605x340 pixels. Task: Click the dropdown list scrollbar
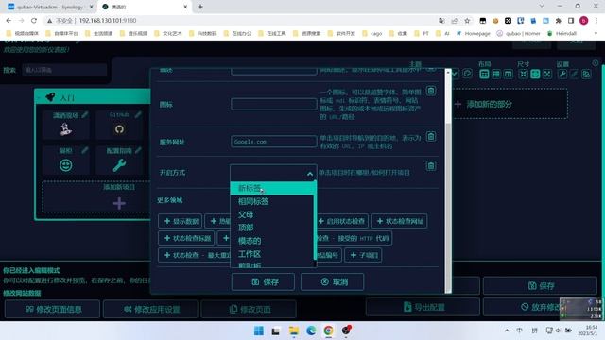click(x=315, y=220)
